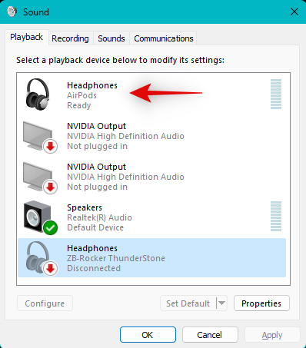Click red down-arrow badge on ZB-Rocker headphones
This screenshot has width=306, height=348.
pyautogui.click(x=50, y=268)
